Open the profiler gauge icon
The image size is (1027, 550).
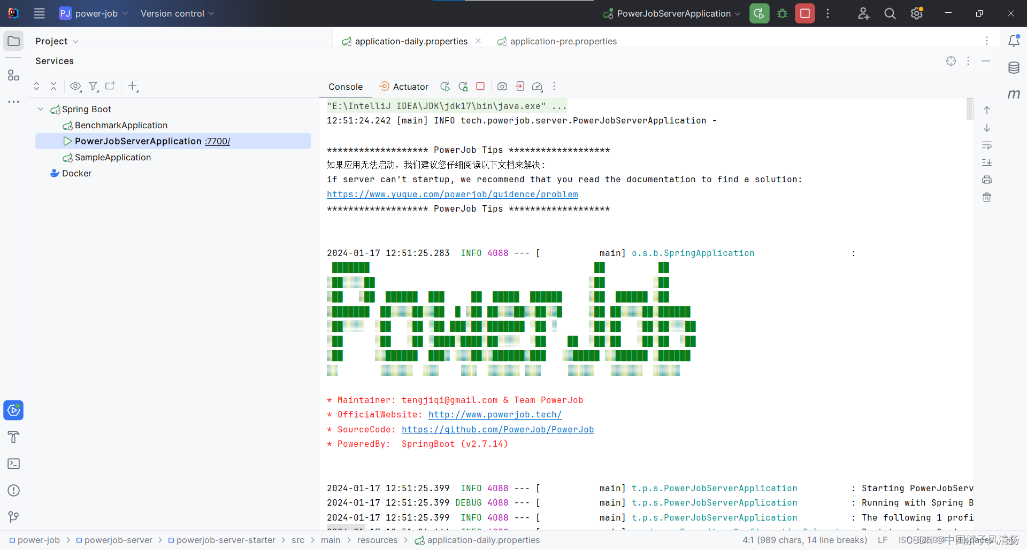[538, 87]
